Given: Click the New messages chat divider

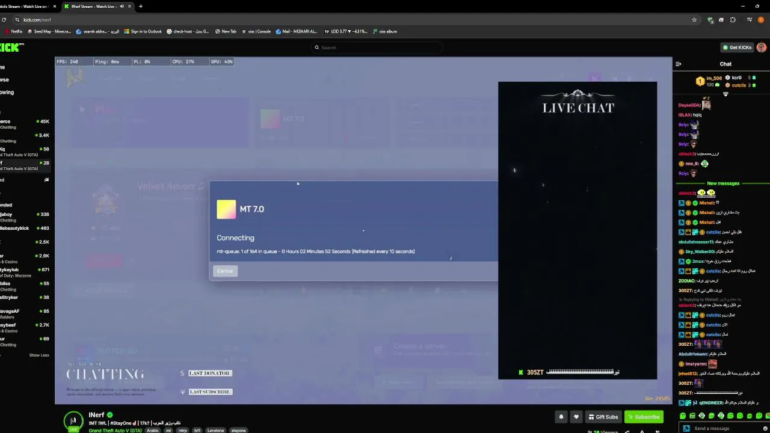Looking at the screenshot, I should pyautogui.click(x=723, y=183).
